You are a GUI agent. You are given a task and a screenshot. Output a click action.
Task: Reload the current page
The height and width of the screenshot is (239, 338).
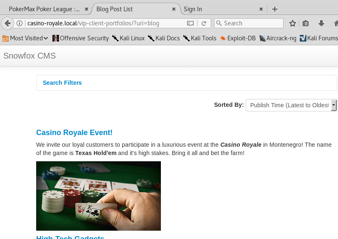(204, 23)
